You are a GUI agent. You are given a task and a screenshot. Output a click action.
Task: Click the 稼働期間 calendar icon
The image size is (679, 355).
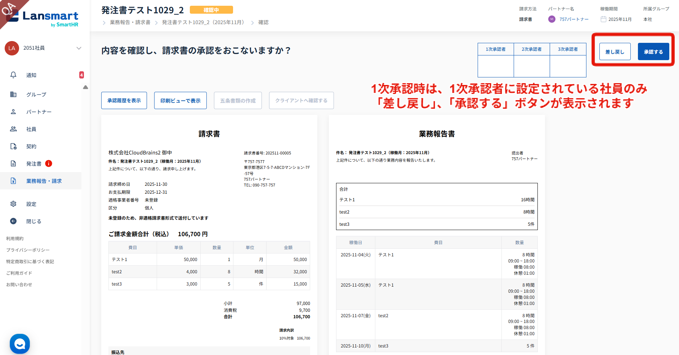pos(603,19)
